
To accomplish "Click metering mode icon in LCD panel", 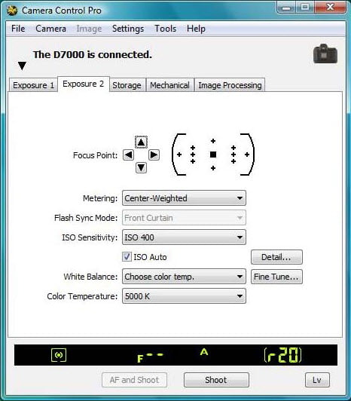I will pyautogui.click(x=59, y=355).
